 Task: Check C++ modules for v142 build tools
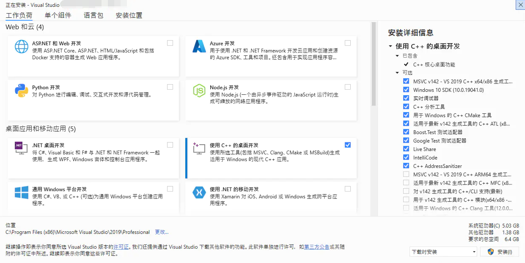pos(406,200)
